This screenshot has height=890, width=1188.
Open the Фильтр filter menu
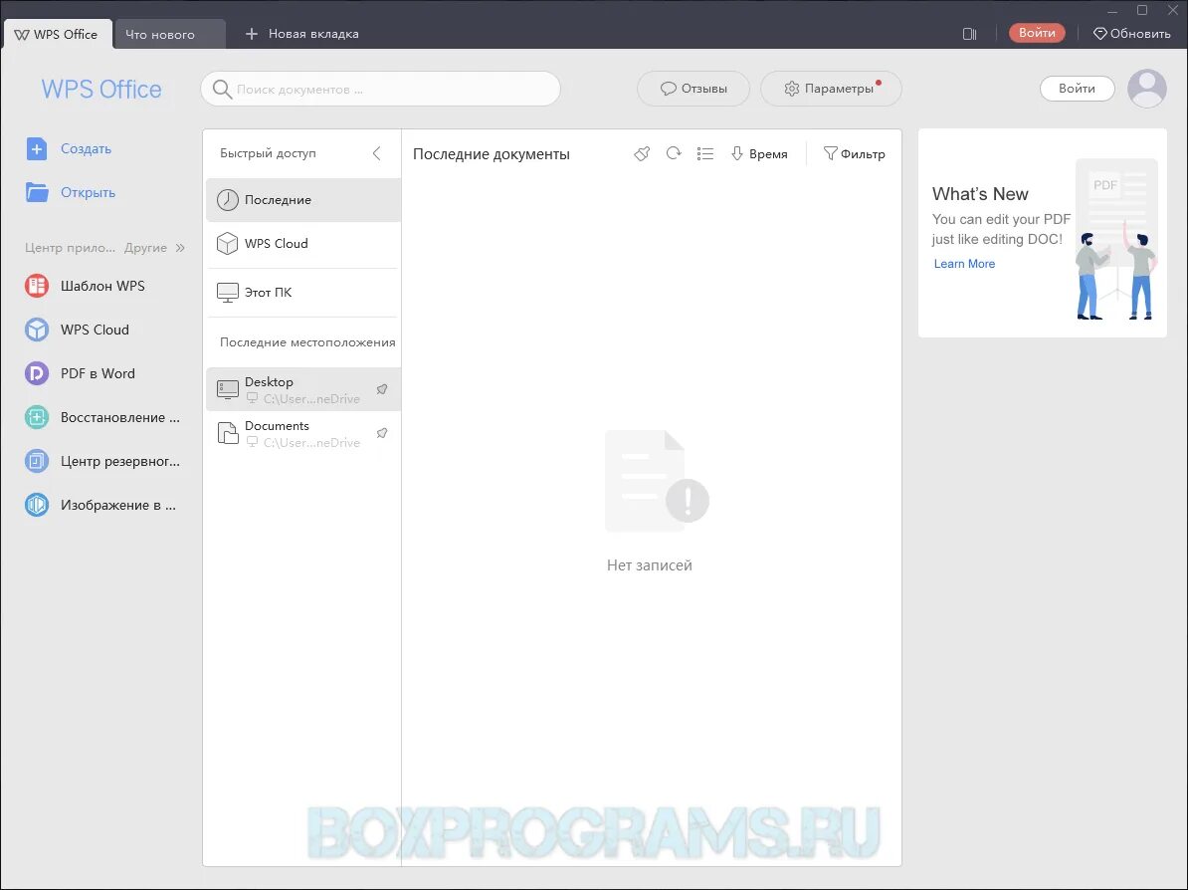[854, 154]
